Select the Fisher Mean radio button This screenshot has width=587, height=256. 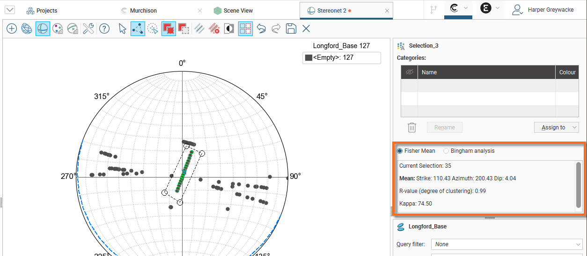point(400,151)
